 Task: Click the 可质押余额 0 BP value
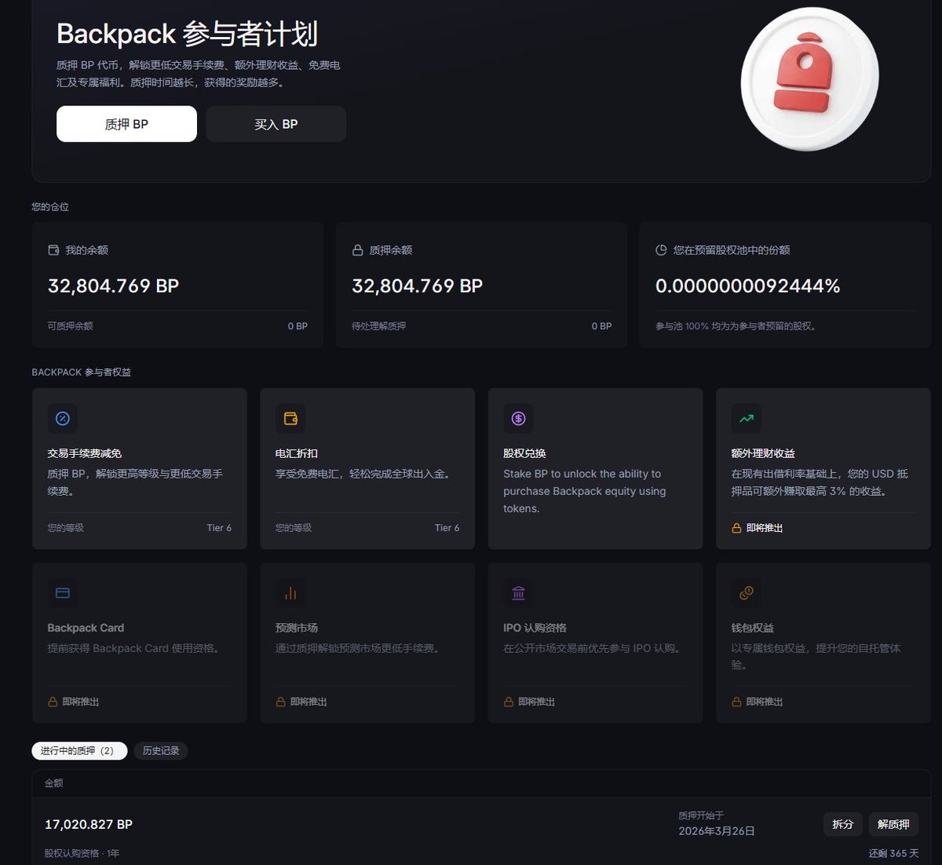click(298, 326)
